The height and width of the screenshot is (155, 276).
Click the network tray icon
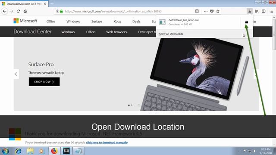point(250,151)
